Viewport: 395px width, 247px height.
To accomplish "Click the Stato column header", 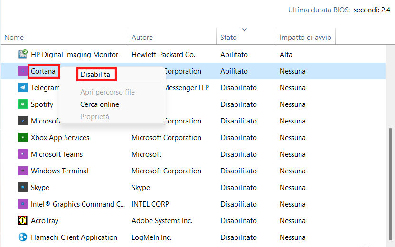I will (229, 38).
